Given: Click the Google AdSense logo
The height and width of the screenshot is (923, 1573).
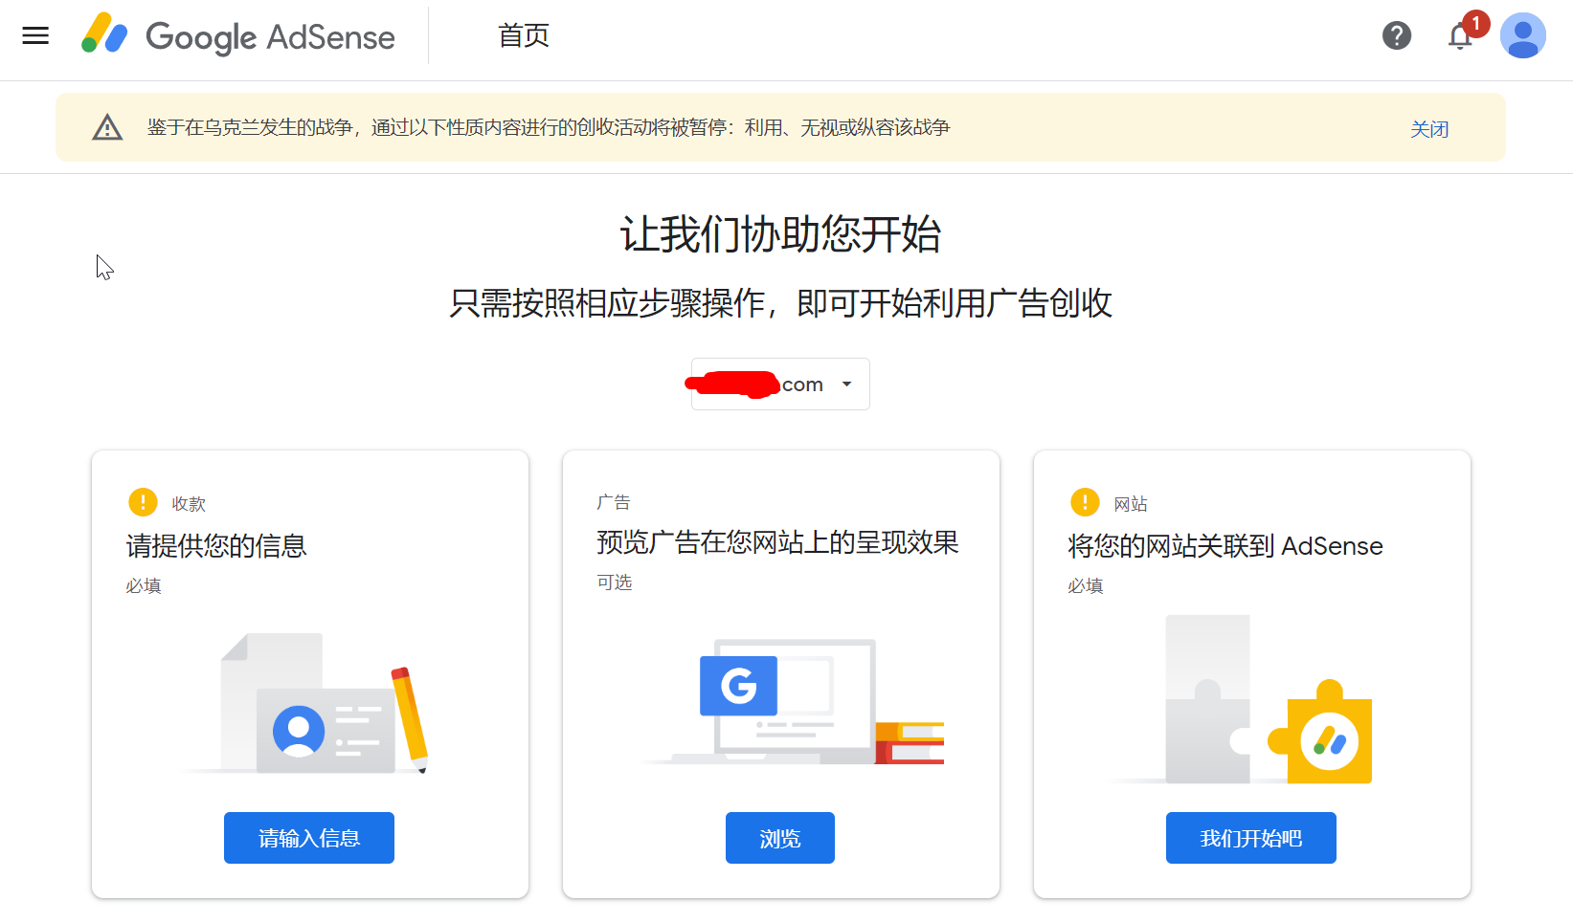Looking at the screenshot, I should click(238, 36).
